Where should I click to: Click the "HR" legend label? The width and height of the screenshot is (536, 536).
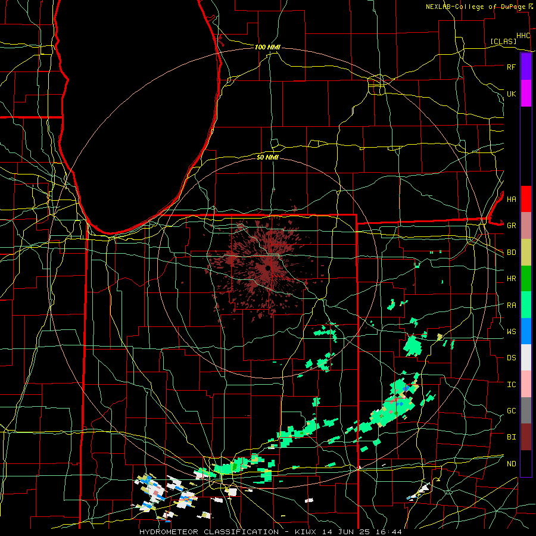point(511,279)
